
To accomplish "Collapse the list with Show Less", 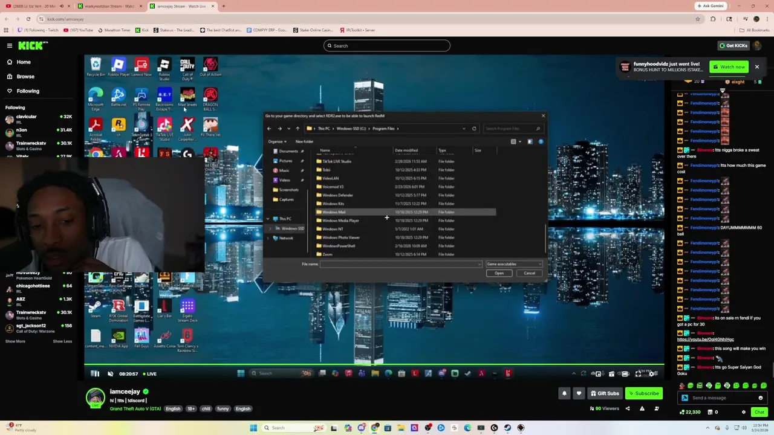I will (x=62, y=341).
